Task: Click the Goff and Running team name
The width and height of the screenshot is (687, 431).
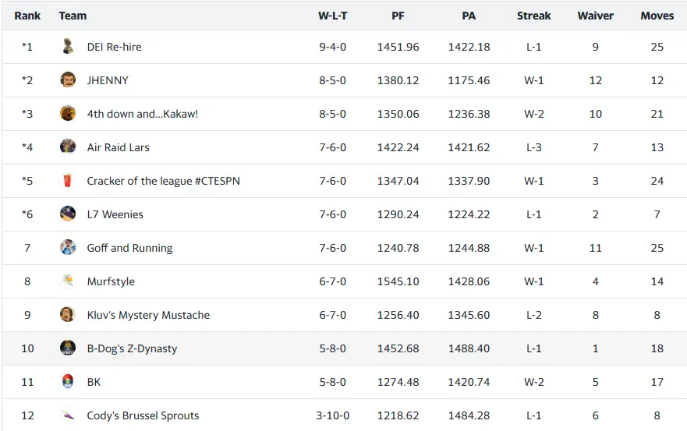Action: [129, 248]
